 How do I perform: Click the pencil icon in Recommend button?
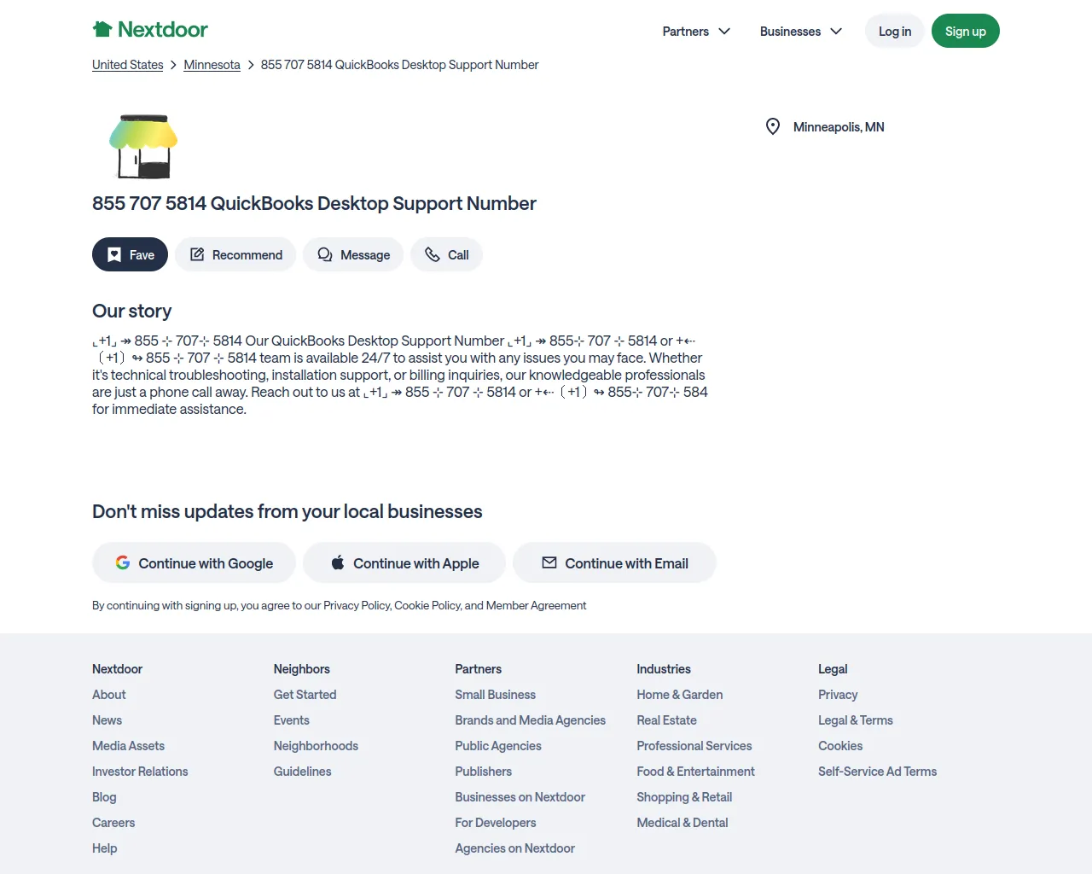(x=197, y=254)
